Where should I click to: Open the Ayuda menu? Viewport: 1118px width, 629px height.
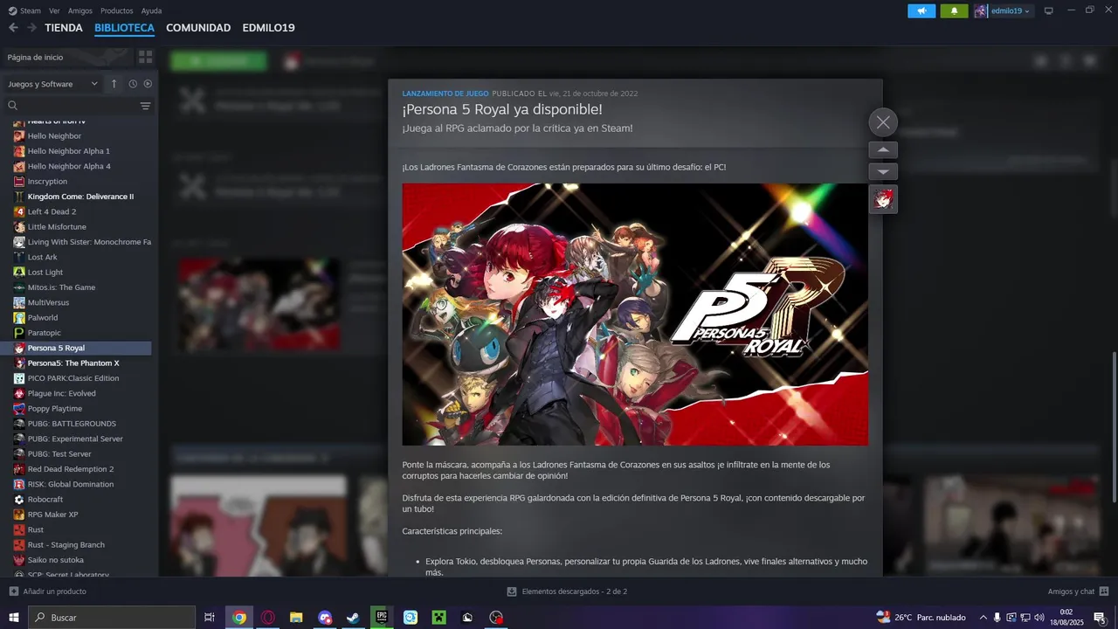click(151, 10)
